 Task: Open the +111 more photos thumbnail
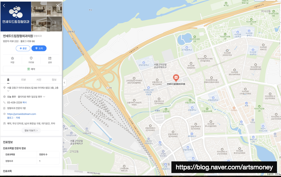(x=54, y=24)
